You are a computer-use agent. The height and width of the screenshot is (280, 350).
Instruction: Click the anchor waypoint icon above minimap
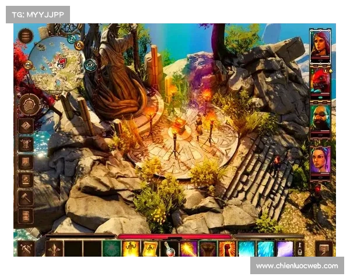[x=71, y=38]
